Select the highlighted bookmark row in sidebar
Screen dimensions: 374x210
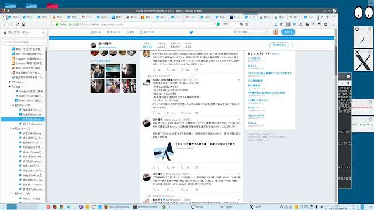tap(23, 119)
